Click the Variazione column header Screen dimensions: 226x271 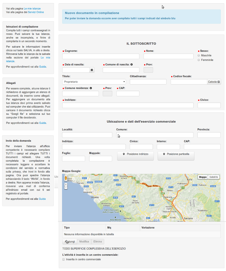(x=180, y=228)
